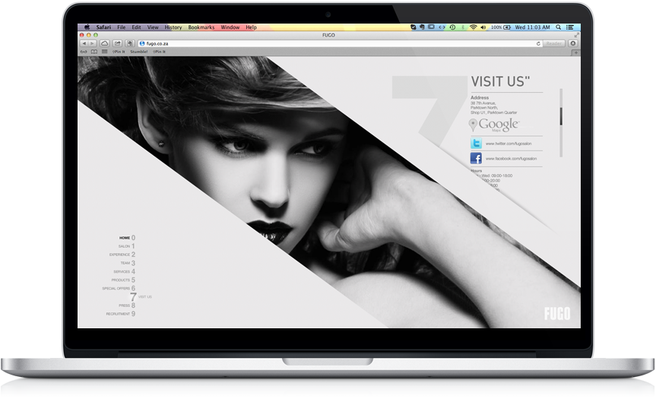Go to EXPERIENCE 2 nav item
The height and width of the screenshot is (399, 656).
pyautogui.click(x=122, y=255)
